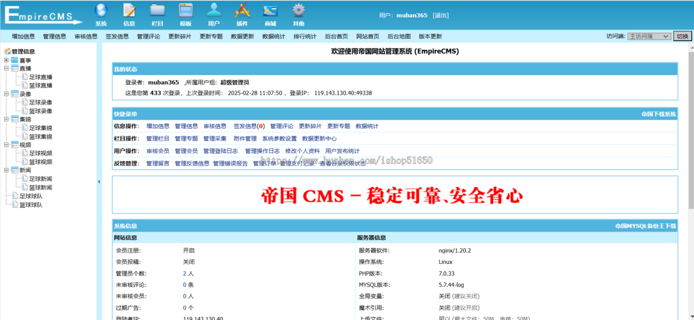The image size is (694, 320).
Task: Click 管理会员 link
Action: [186, 151]
